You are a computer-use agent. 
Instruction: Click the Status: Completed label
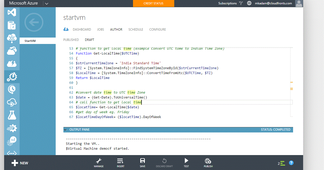pyautogui.click(x=276, y=130)
